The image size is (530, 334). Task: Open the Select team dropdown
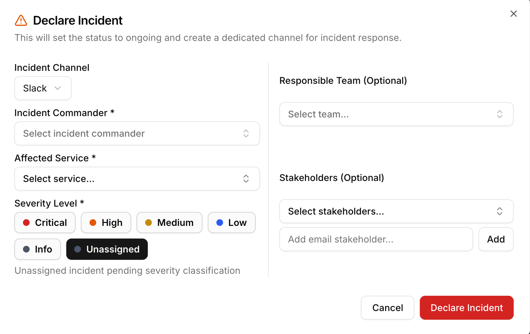point(396,114)
